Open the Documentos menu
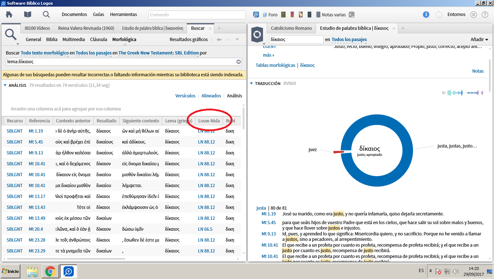This screenshot has height=279, width=494. click(x=74, y=15)
